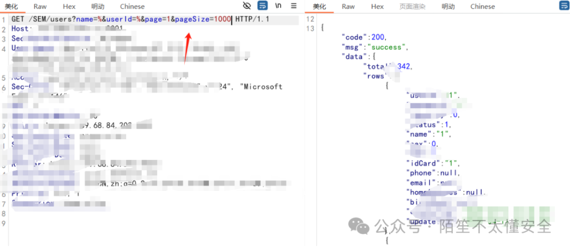This screenshot has width=570, height=249.
Task: Switch to Raw tab in response pane
Action: (348, 6)
